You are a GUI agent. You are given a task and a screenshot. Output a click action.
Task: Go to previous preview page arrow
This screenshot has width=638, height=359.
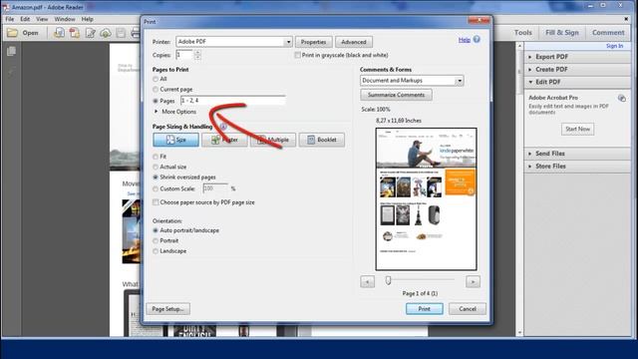[367, 281]
